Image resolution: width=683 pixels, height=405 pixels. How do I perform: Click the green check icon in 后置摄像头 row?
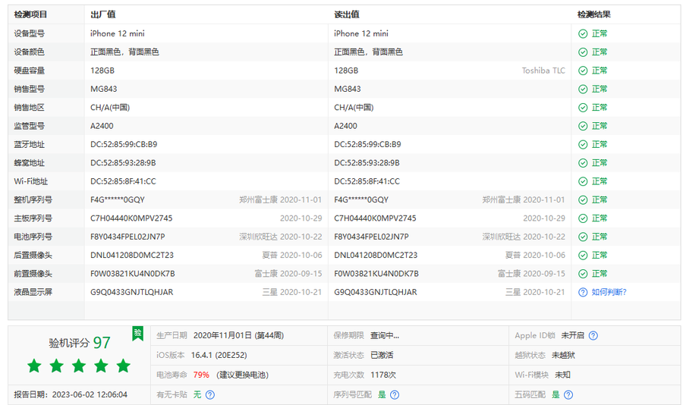point(583,255)
